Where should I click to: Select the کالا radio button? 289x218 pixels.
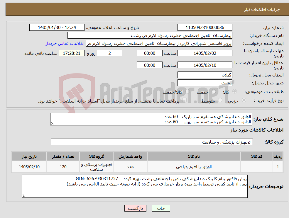[235, 91]
